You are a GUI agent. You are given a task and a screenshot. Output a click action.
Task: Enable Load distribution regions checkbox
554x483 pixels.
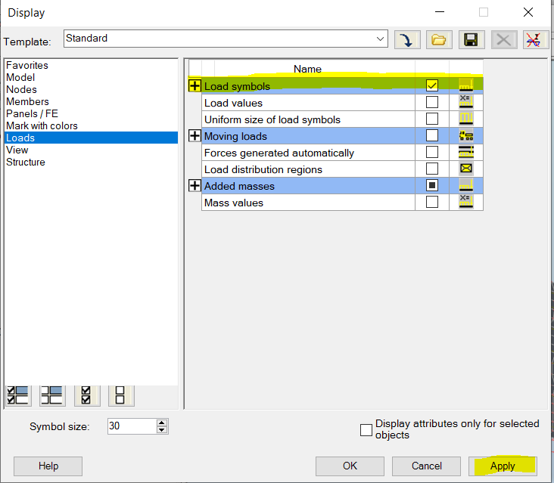click(x=431, y=169)
